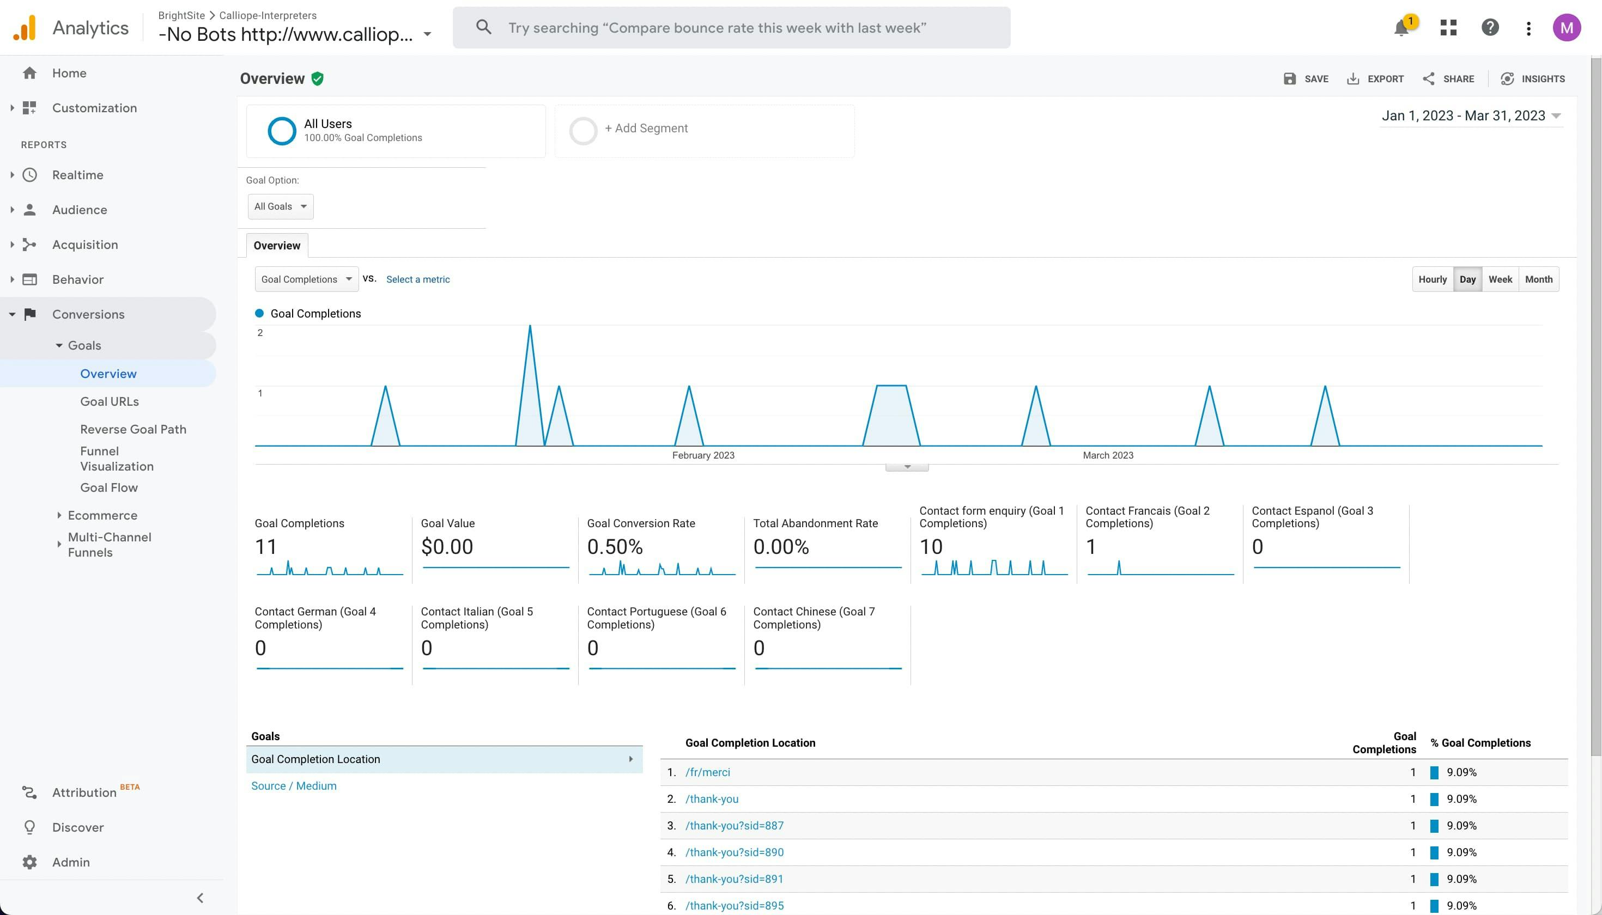Open the date range picker dropdown
Screen dimensions: 1602x915
coord(1471,115)
